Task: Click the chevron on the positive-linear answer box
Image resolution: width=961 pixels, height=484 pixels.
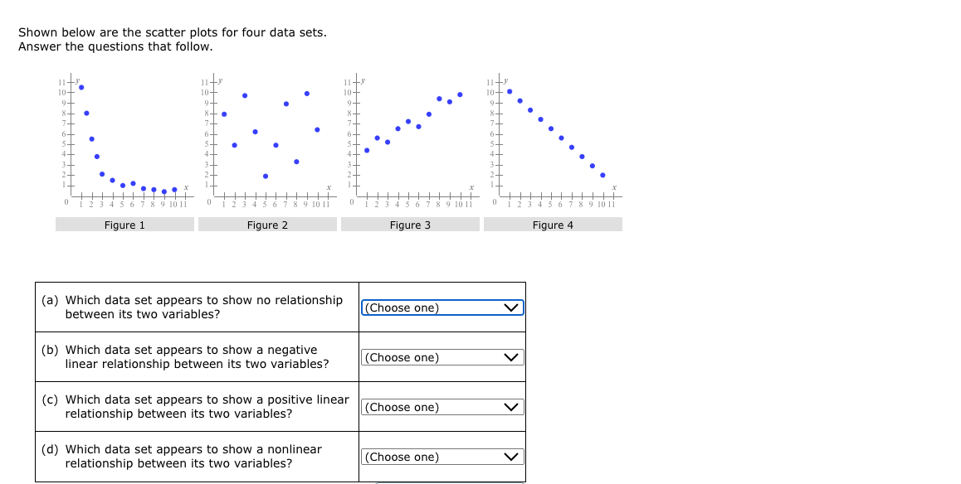Action: [511, 407]
